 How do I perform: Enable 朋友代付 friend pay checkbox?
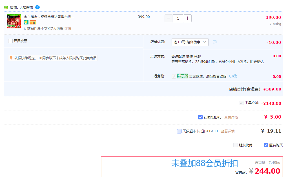click(236, 145)
